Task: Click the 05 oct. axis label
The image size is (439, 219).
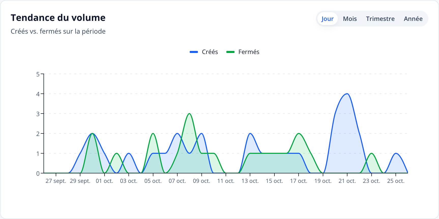Action: (153, 181)
